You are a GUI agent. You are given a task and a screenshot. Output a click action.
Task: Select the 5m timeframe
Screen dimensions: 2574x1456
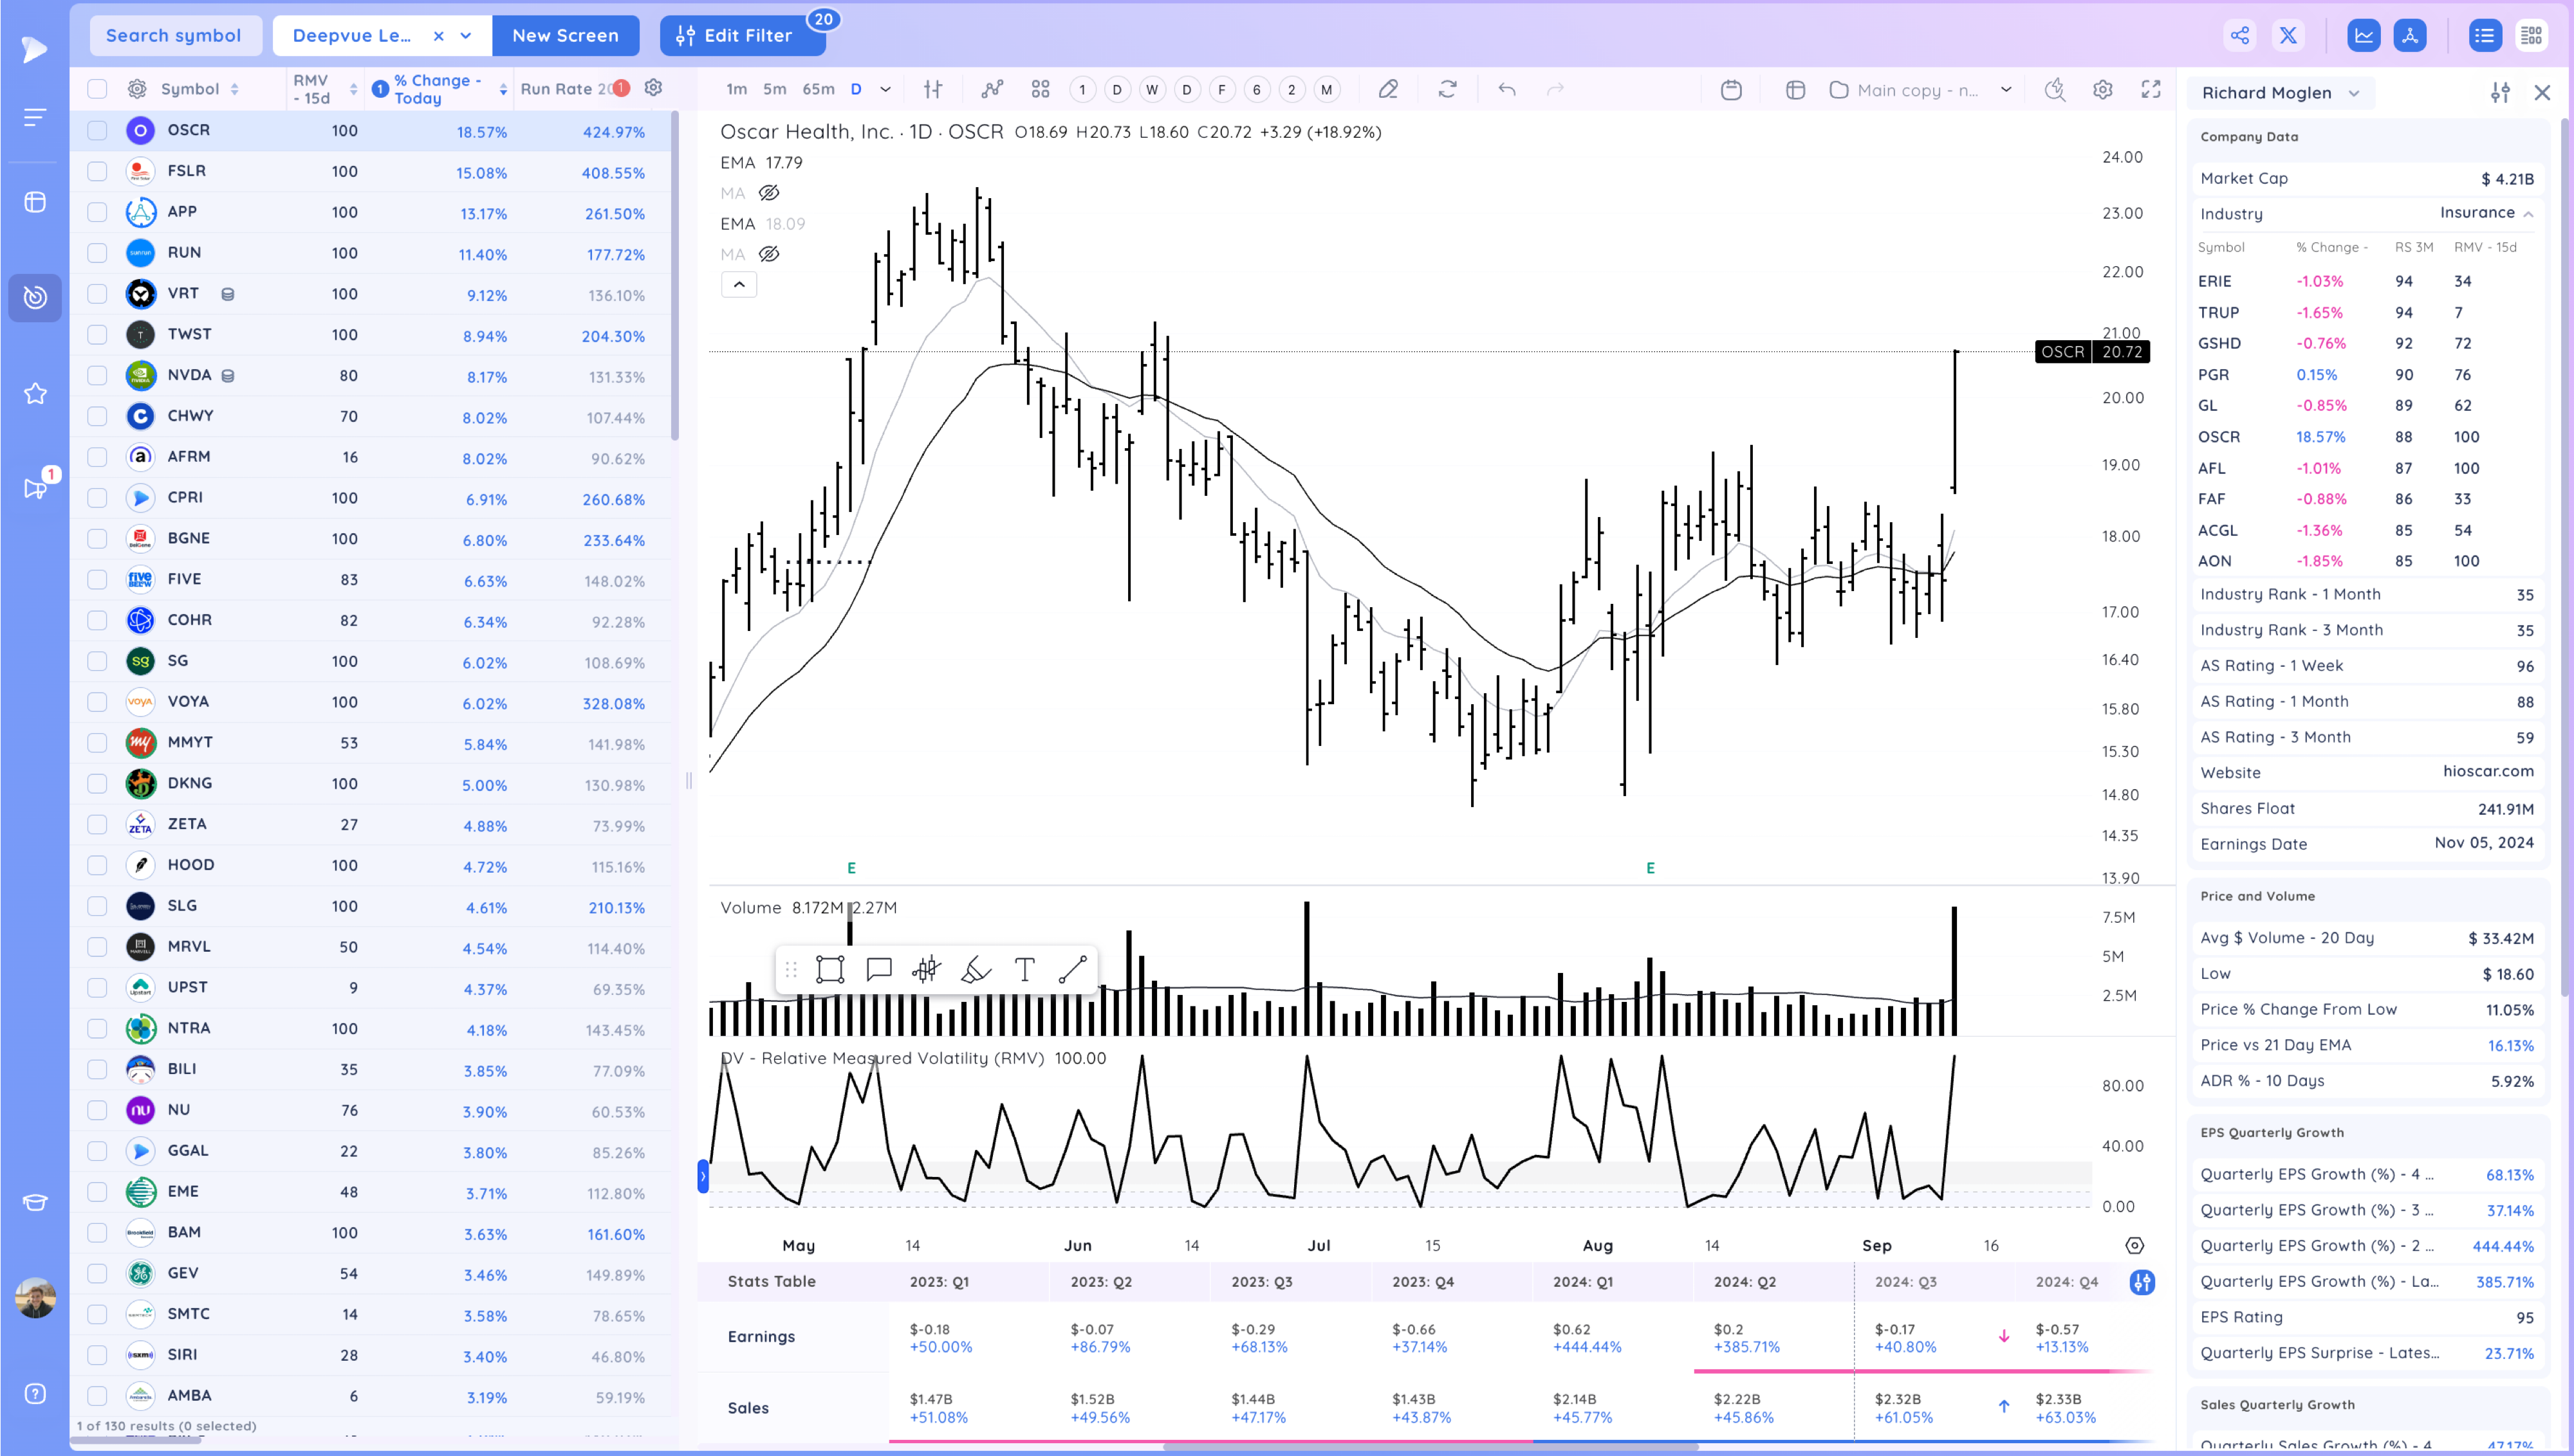773,90
